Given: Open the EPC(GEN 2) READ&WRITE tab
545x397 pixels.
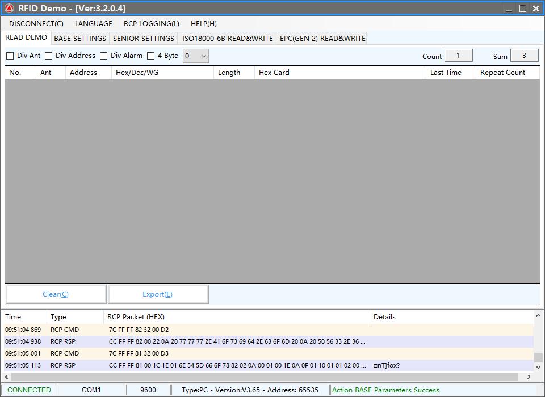Looking at the screenshot, I should (322, 39).
